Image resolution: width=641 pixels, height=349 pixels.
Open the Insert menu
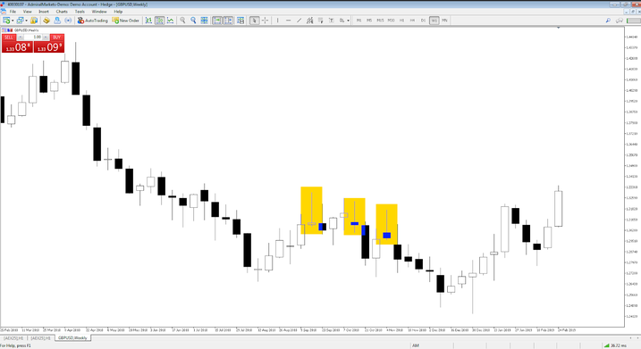(43, 12)
